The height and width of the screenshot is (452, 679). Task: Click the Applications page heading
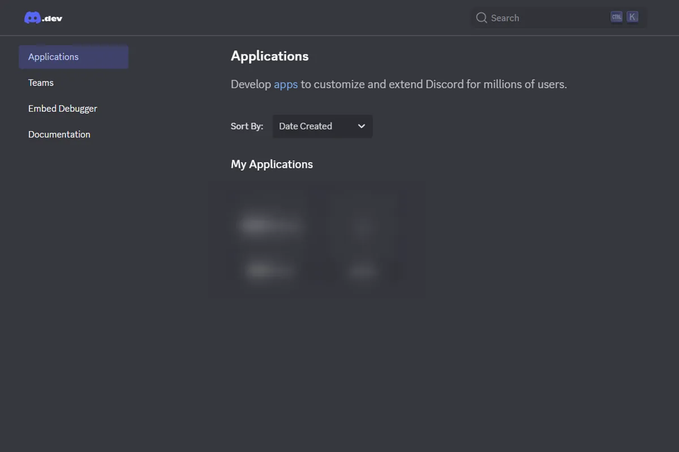269,56
